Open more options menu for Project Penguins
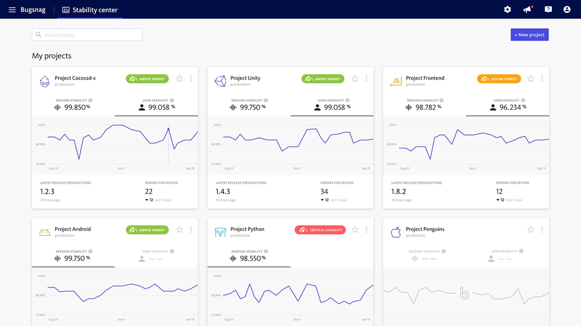Image resolution: width=581 pixels, height=326 pixels. (542, 230)
